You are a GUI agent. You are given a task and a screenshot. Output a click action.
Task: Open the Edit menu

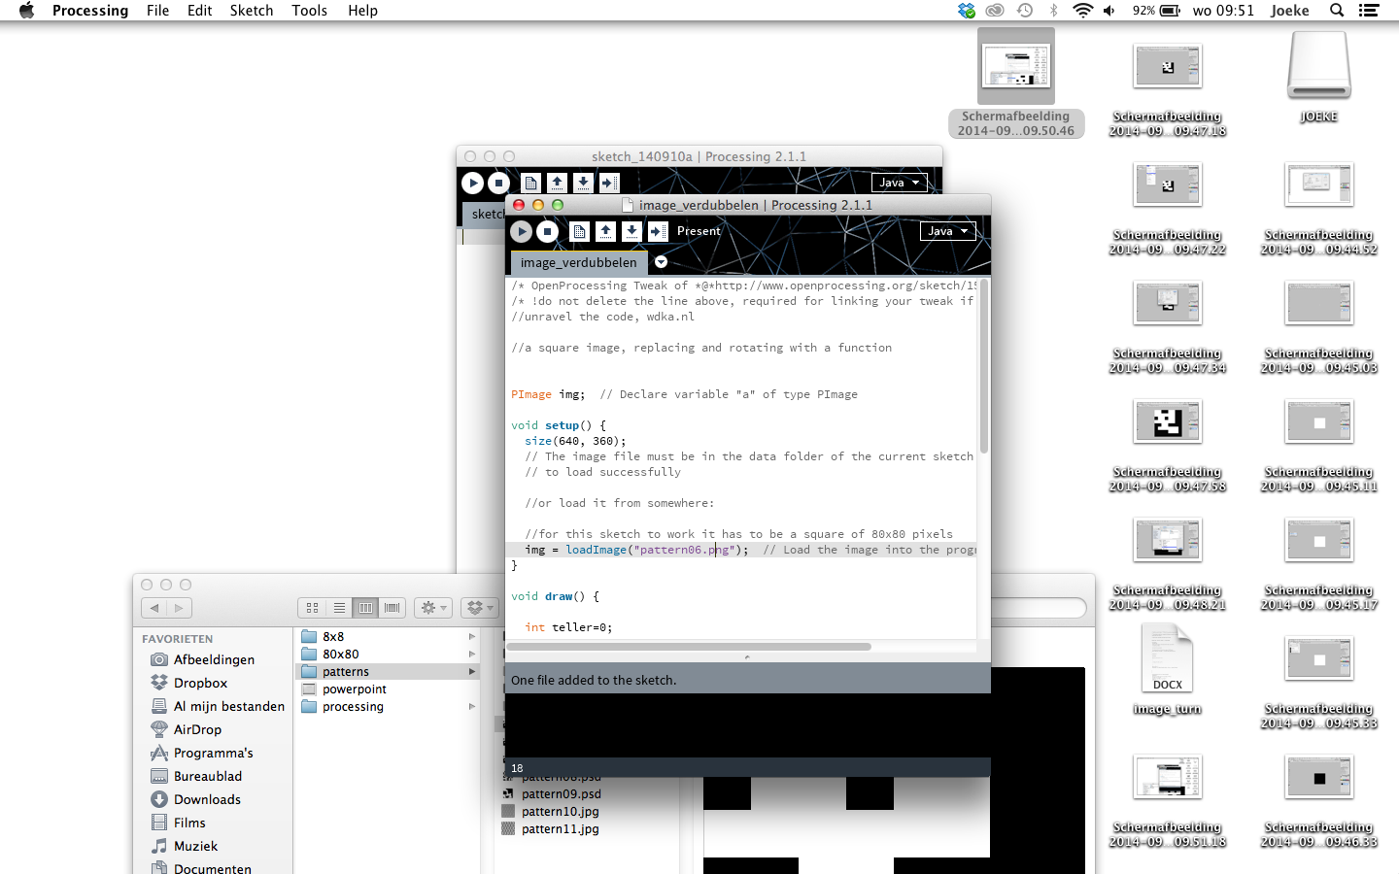(199, 11)
